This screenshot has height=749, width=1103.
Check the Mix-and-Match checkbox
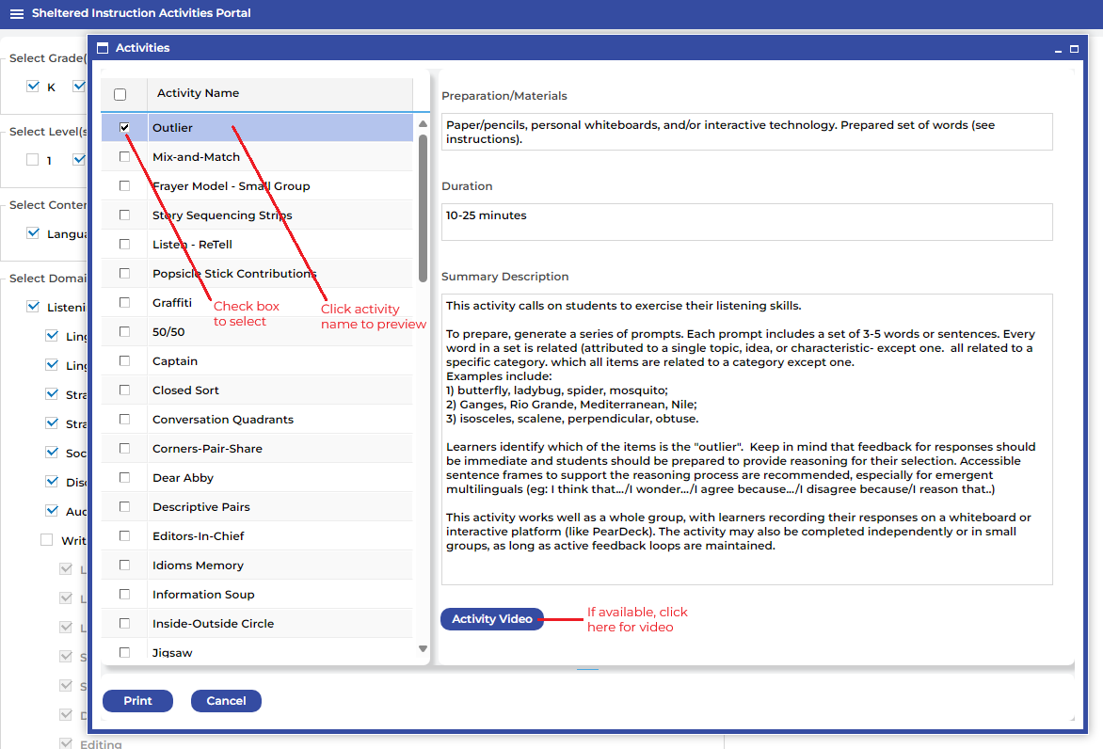[124, 157]
